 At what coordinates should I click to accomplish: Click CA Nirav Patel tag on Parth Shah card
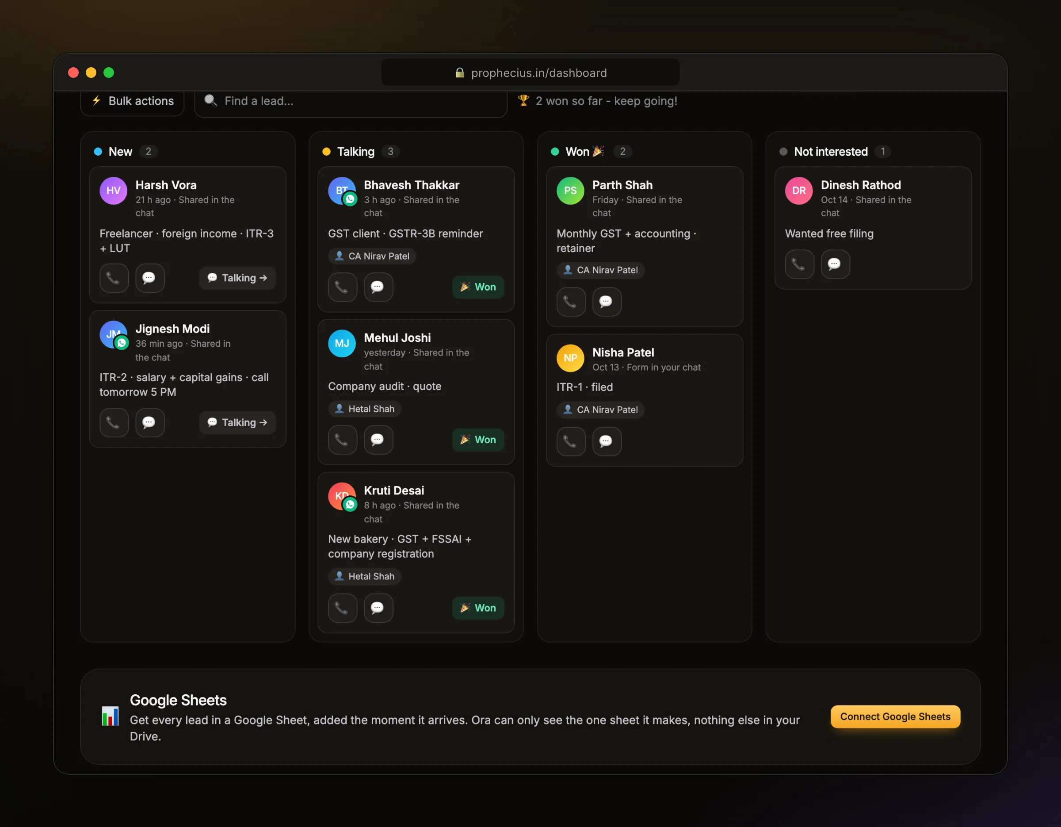[600, 270]
